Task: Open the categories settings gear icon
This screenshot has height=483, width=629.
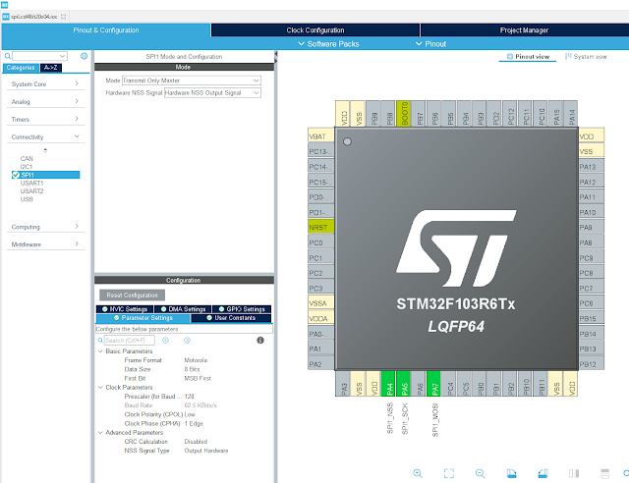Action: (x=84, y=56)
